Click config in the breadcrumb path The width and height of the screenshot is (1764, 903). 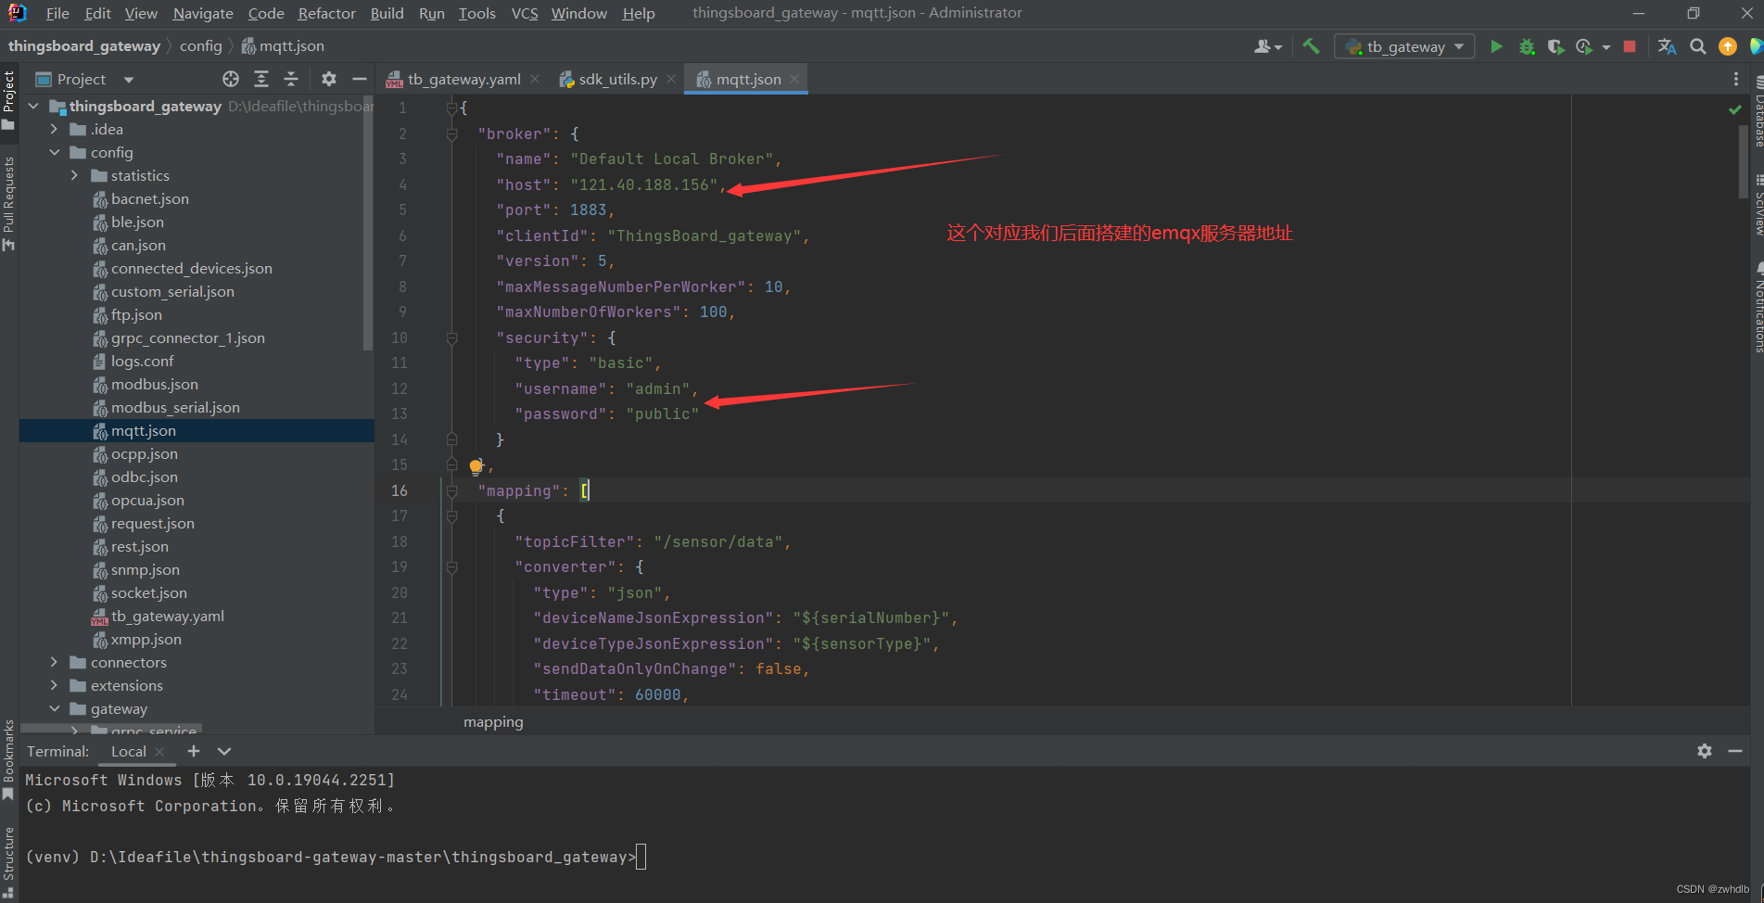200,46
